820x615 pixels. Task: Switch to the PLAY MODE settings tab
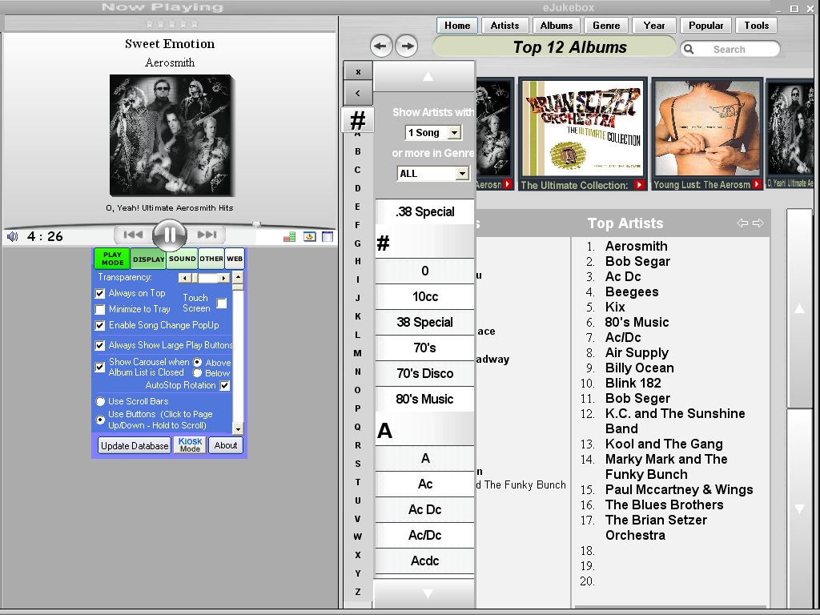112,259
